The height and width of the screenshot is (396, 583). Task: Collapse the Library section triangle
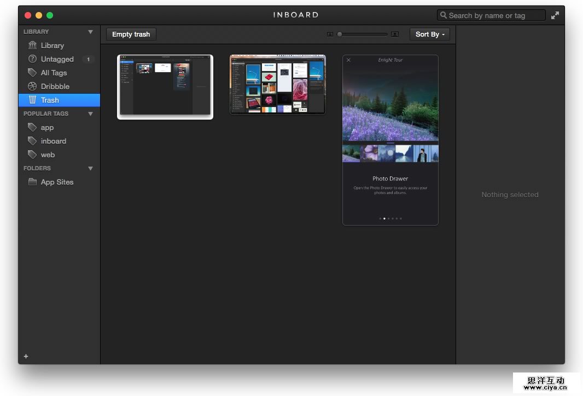click(90, 32)
